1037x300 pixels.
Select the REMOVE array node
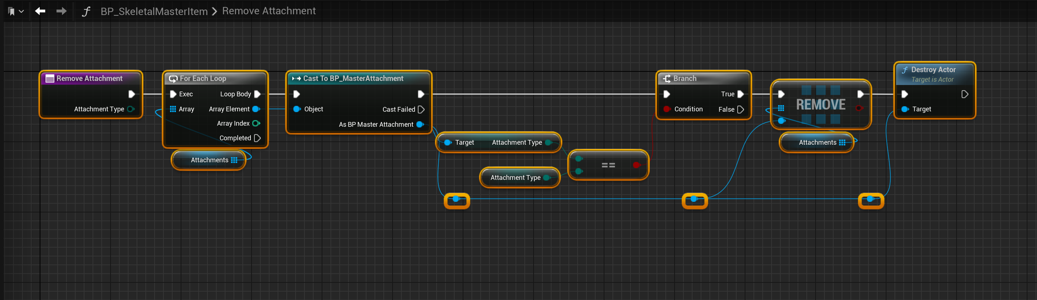coord(820,104)
